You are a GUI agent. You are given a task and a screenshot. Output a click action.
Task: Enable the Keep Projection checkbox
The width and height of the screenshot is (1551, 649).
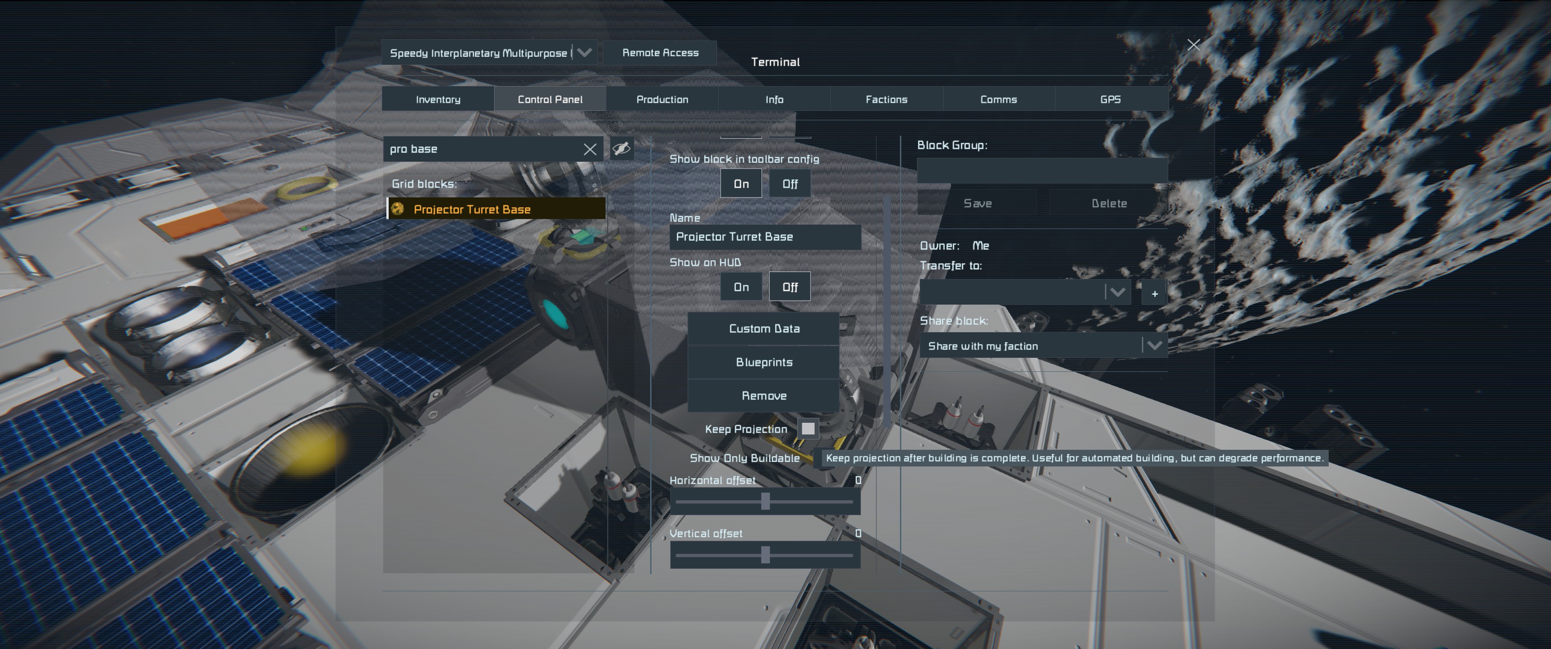808,429
